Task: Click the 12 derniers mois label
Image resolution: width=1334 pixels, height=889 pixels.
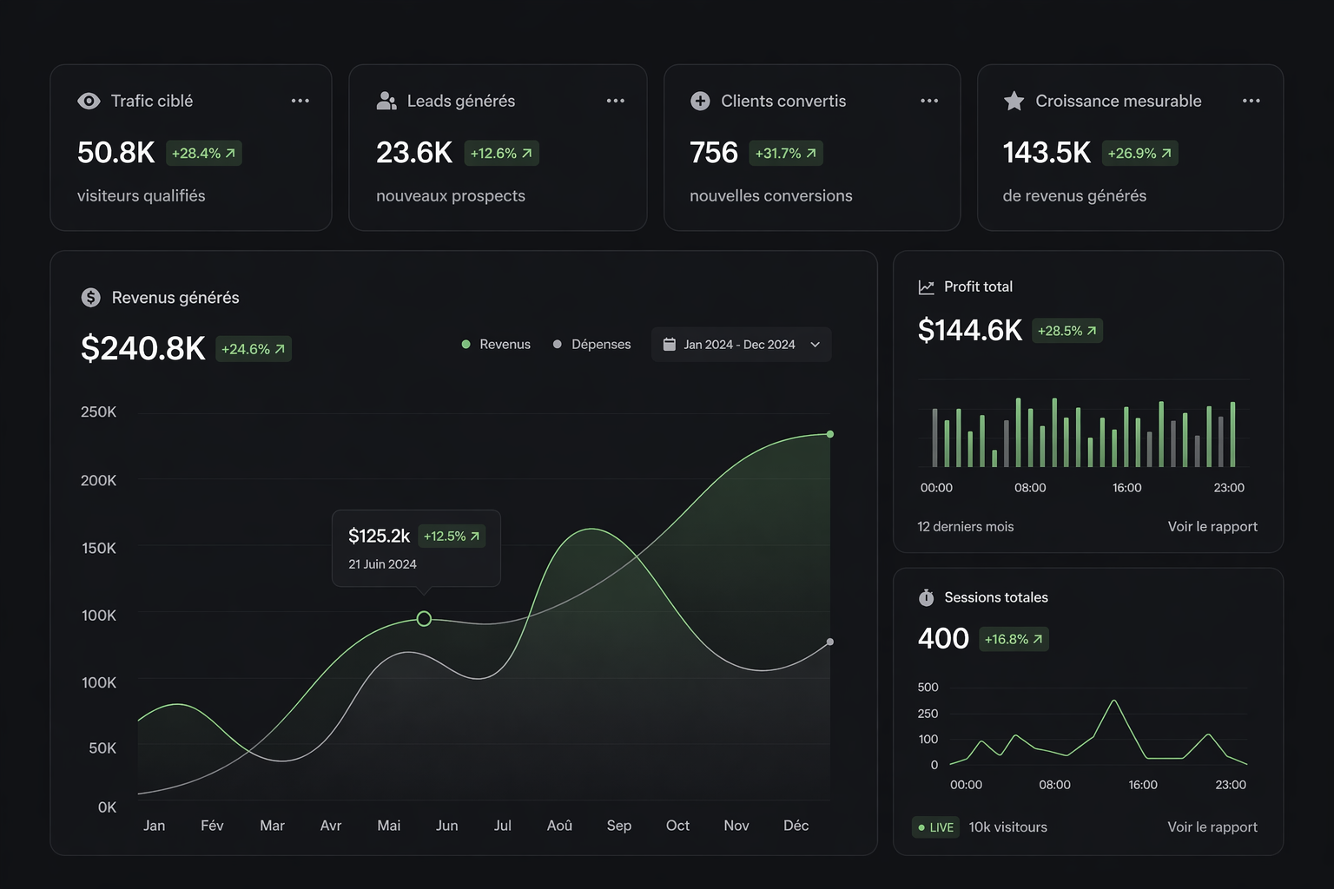Action: click(966, 526)
